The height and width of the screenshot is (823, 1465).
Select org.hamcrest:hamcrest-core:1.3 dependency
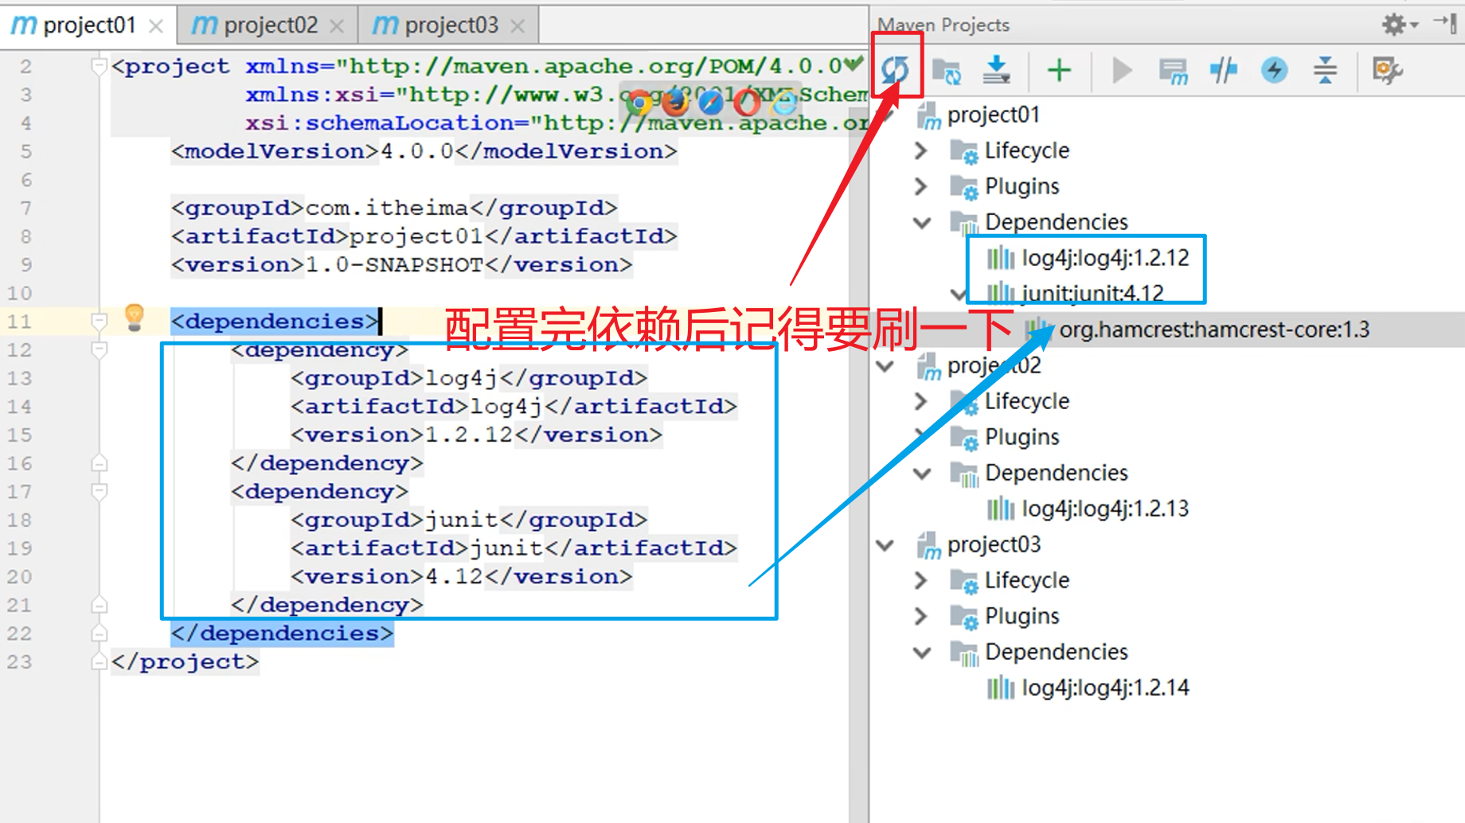point(1213,330)
